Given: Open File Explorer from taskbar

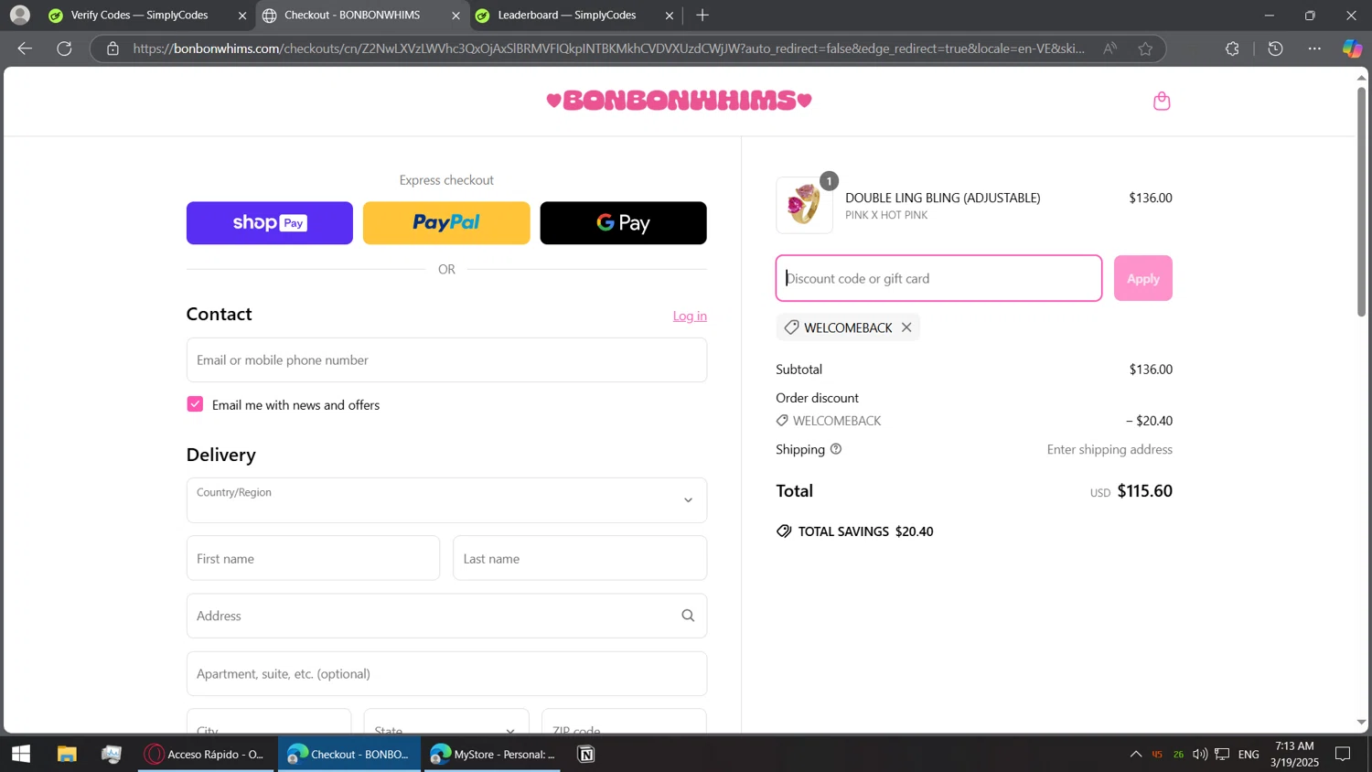Looking at the screenshot, I should [67, 754].
